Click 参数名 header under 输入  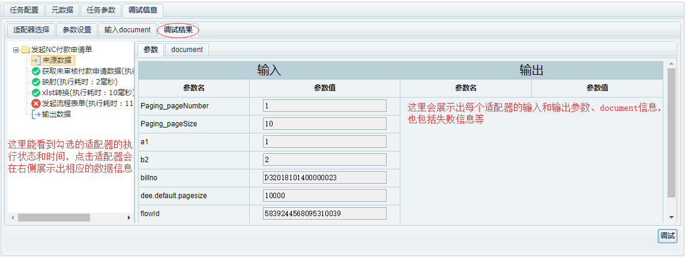[x=194, y=88]
